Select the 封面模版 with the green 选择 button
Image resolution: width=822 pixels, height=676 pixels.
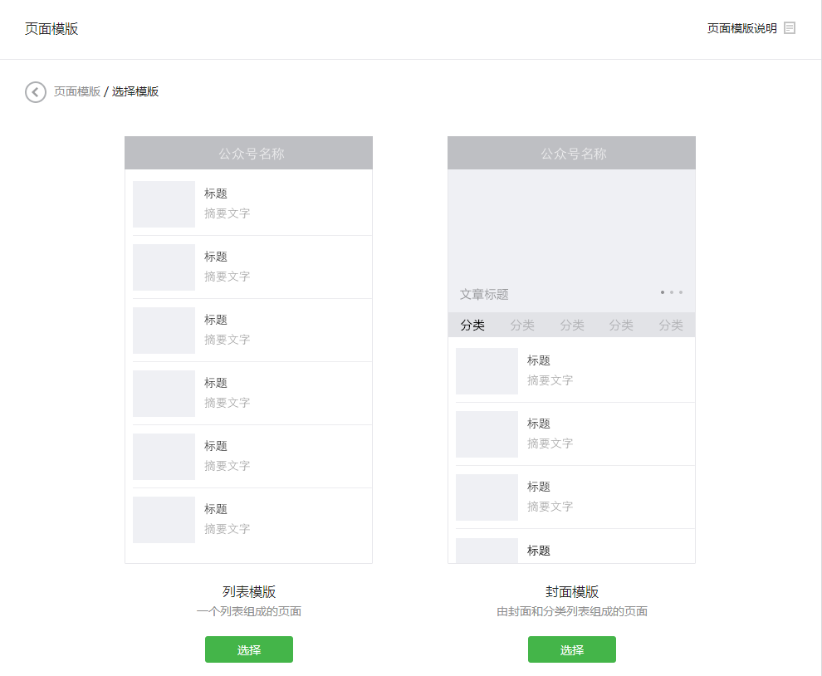[x=572, y=649]
